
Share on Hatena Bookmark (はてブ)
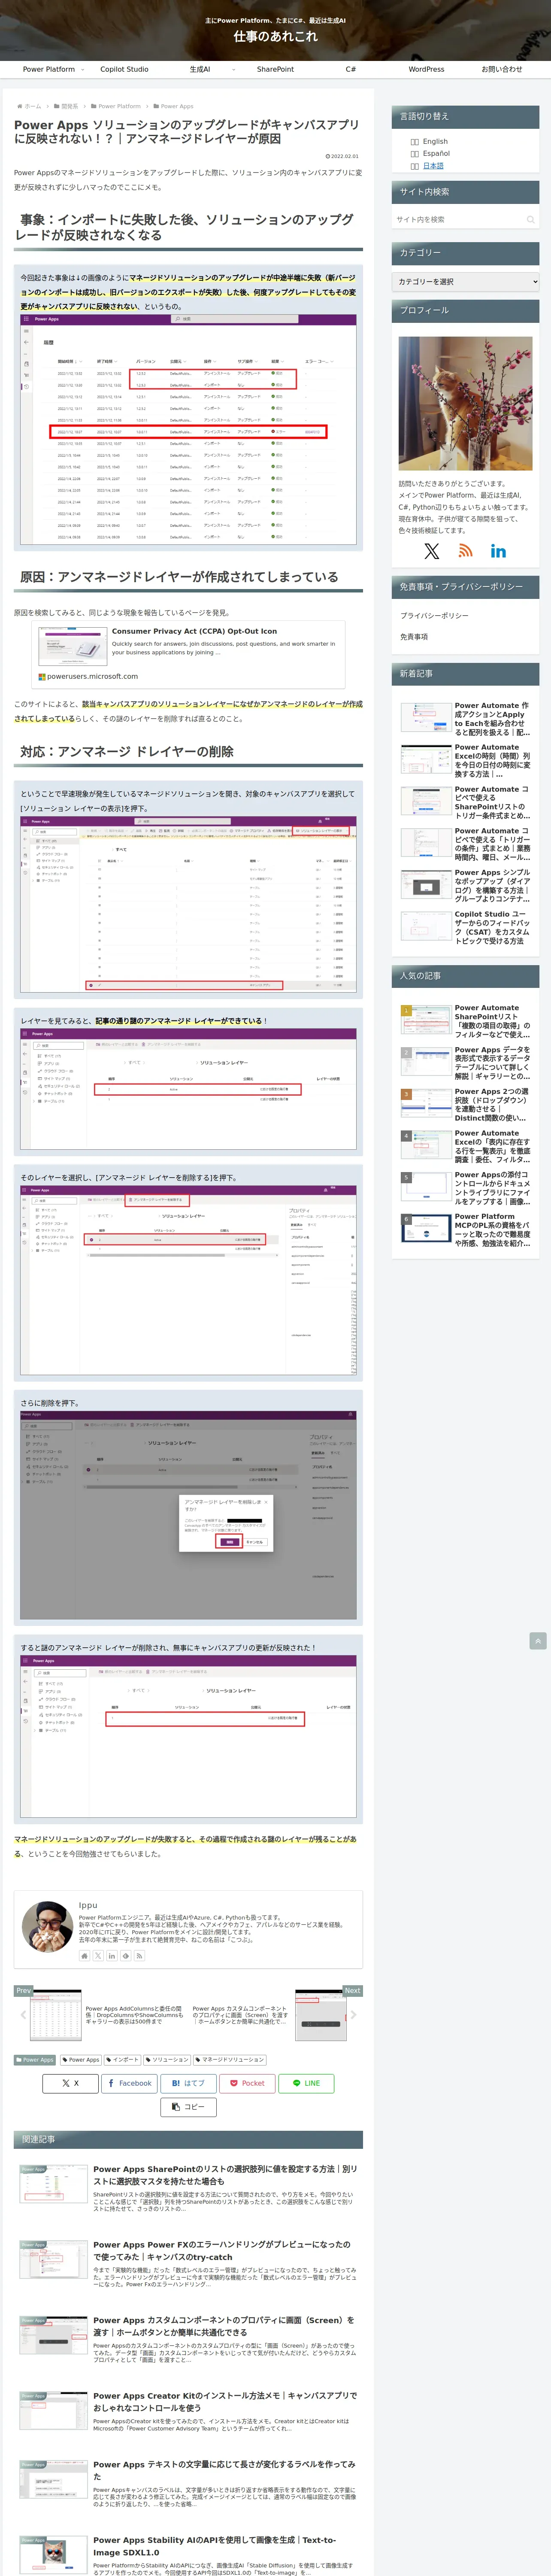pos(188,2083)
